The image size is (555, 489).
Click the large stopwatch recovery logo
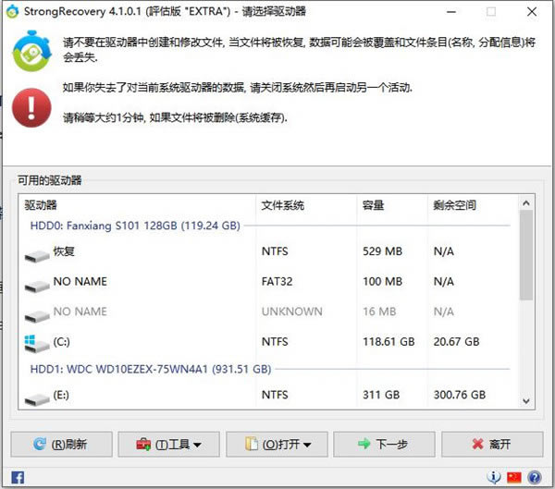(x=31, y=51)
